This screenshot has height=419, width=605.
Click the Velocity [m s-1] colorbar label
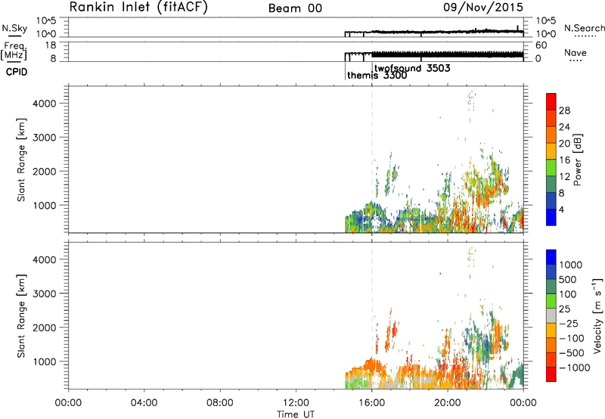597,315
